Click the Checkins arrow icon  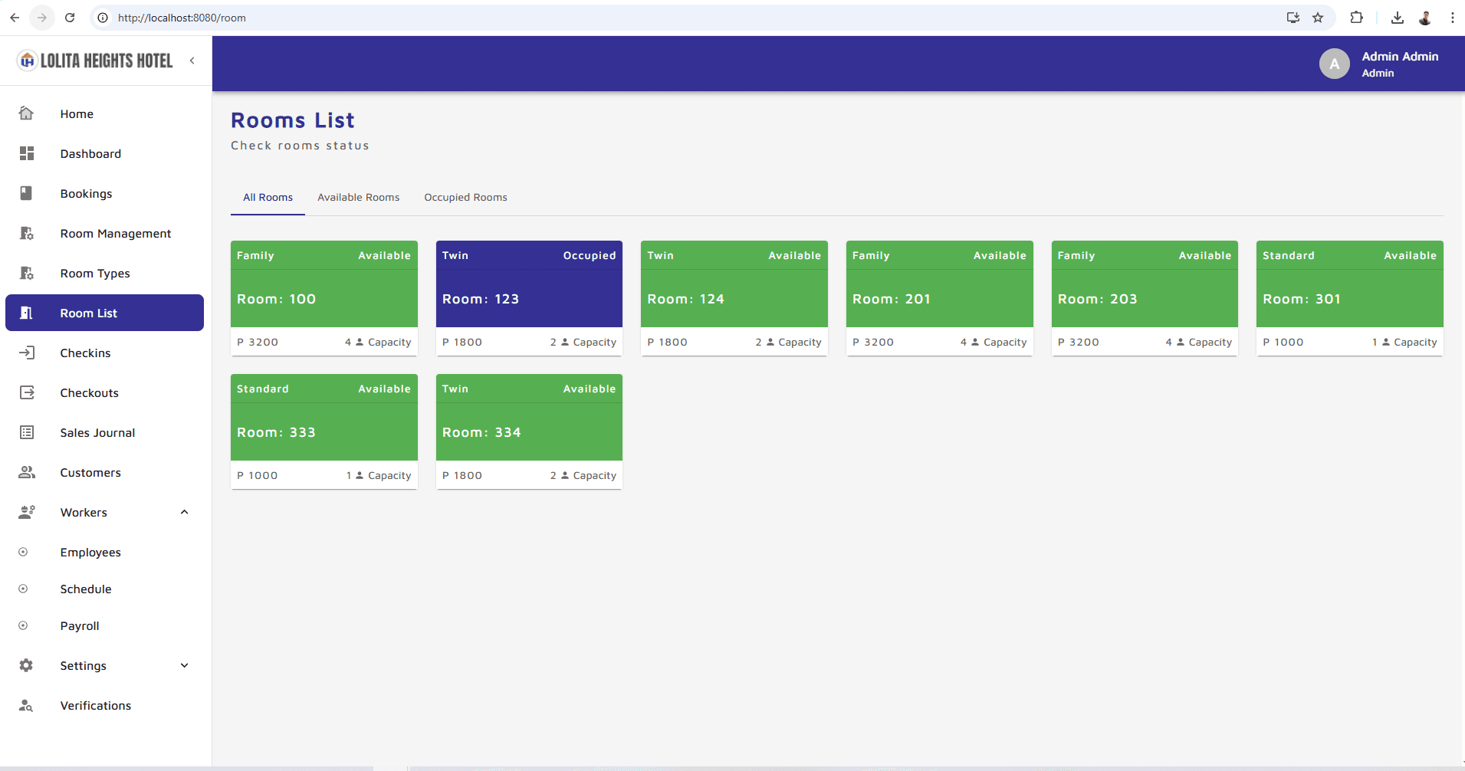click(27, 353)
